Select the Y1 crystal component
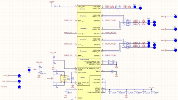The width and height of the screenshot is (178, 100). (x=64, y=78)
